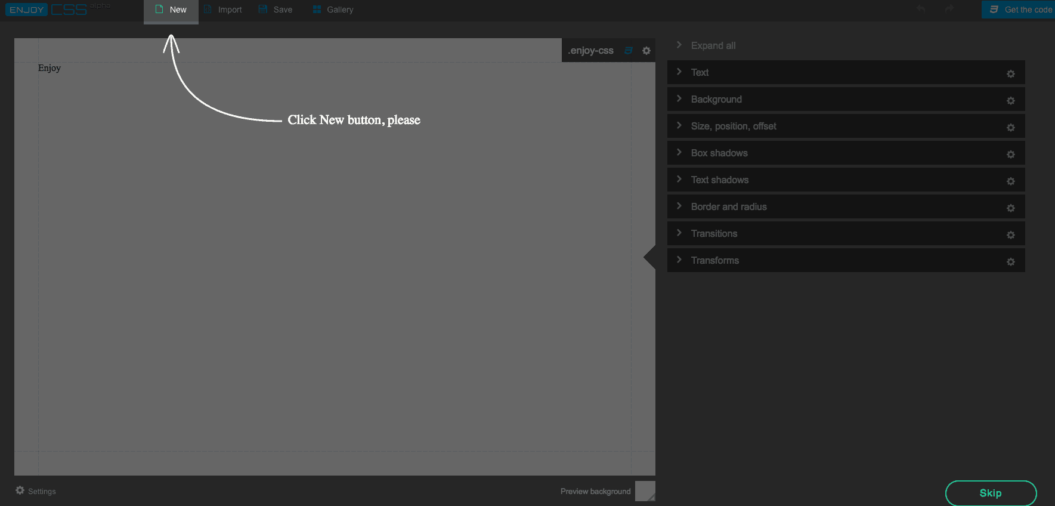Image resolution: width=1055 pixels, height=506 pixels.
Task: Click the gear icon in Background row
Action: [x=1011, y=101]
